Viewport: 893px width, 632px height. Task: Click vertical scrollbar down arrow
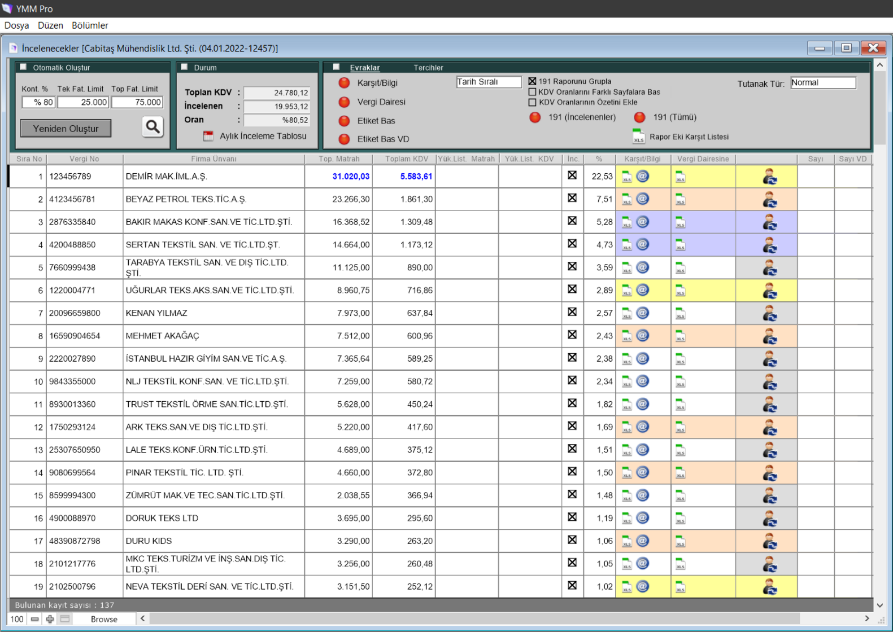click(879, 605)
